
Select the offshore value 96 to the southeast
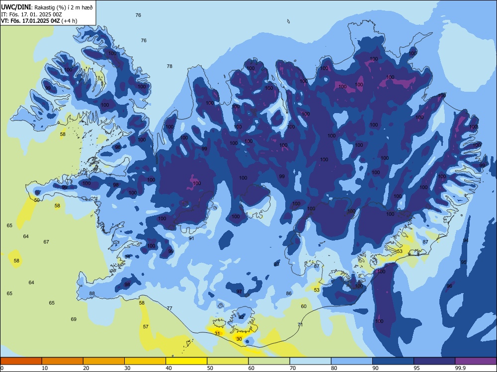[x=449, y=286]
